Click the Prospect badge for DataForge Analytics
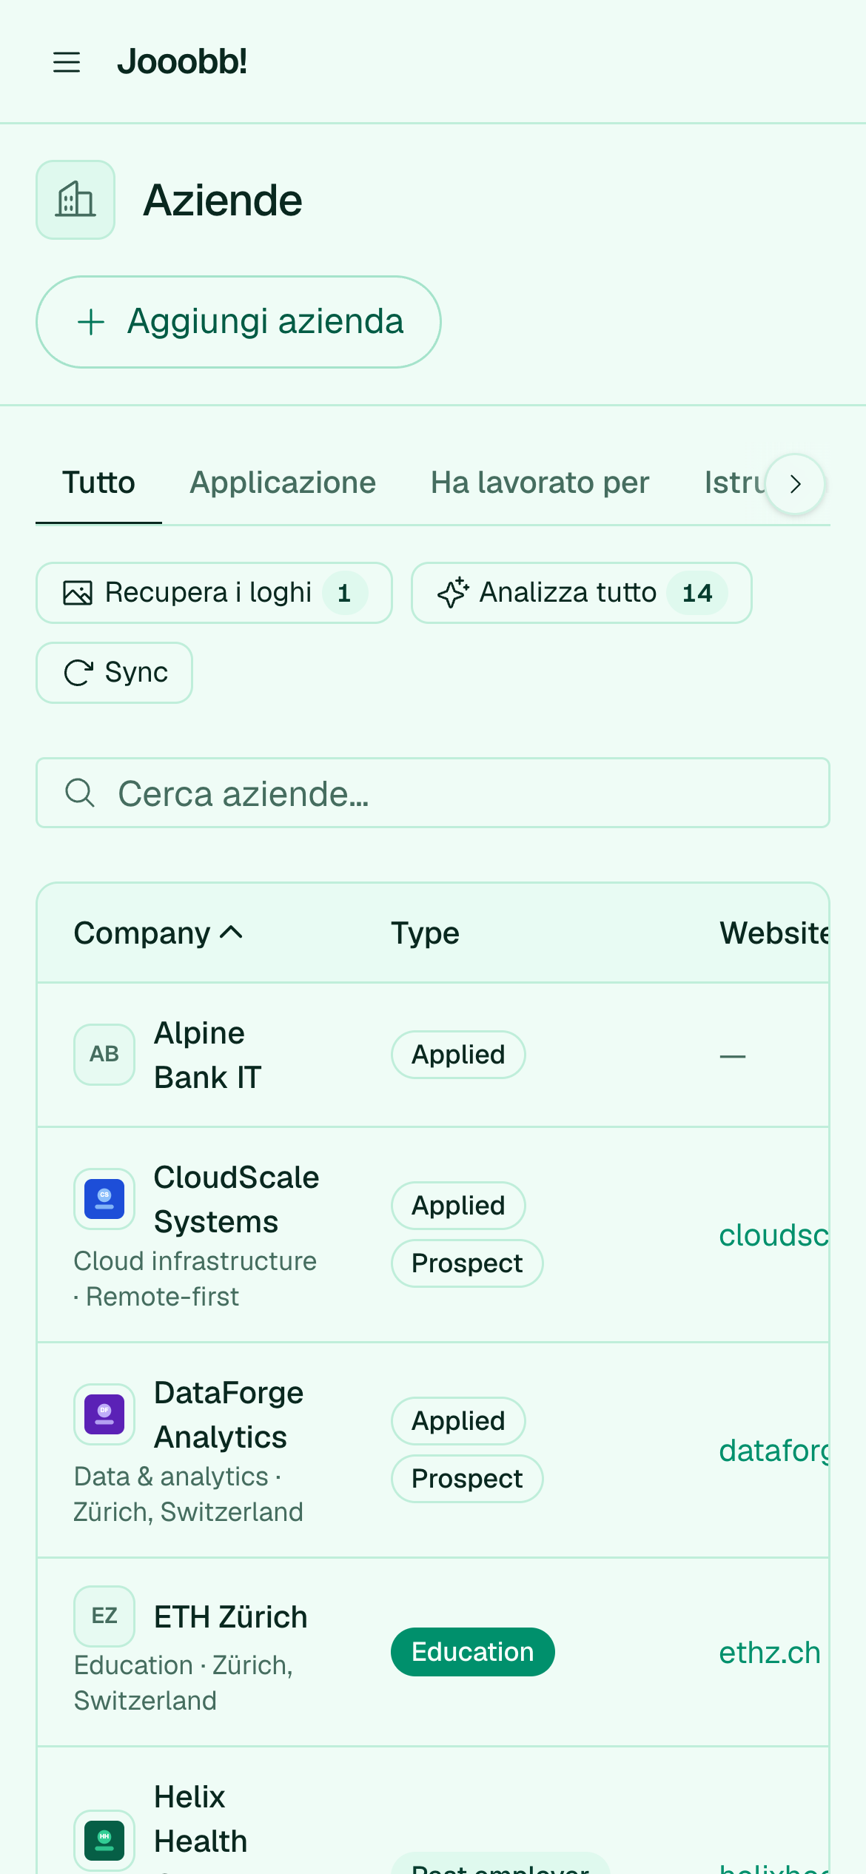The image size is (866, 1874). [x=467, y=1479]
